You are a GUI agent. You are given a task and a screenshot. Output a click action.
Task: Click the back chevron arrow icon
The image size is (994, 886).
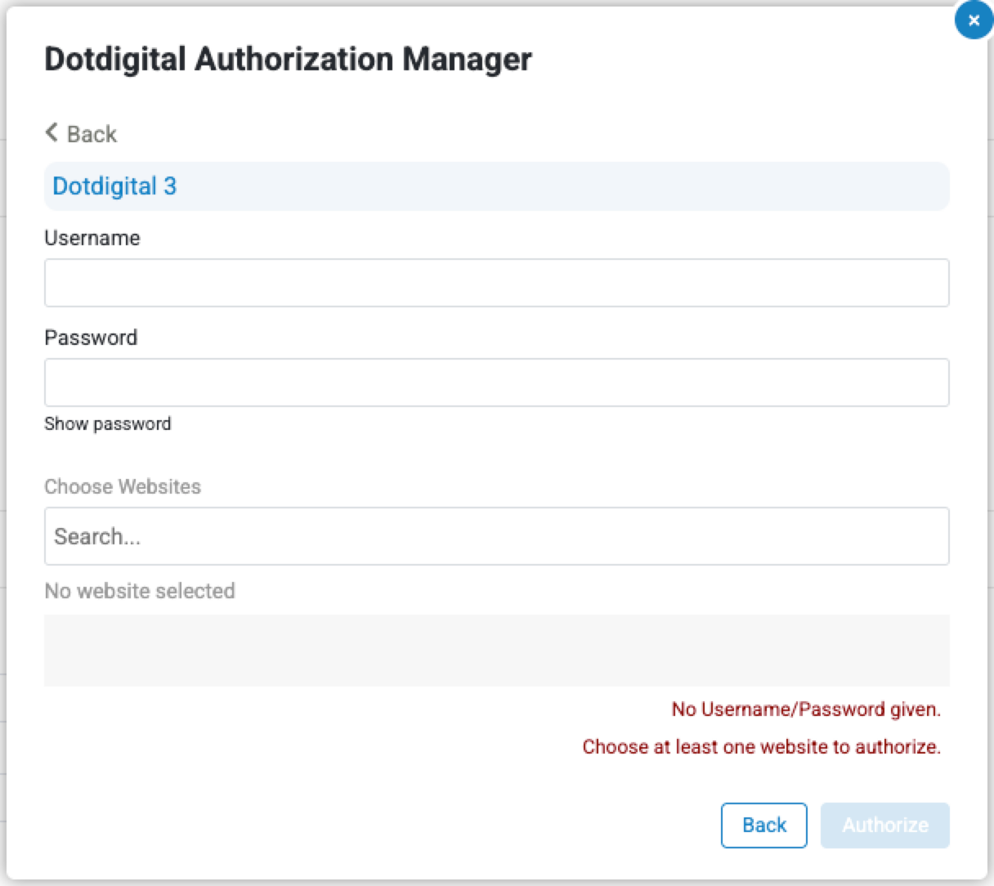(51, 132)
